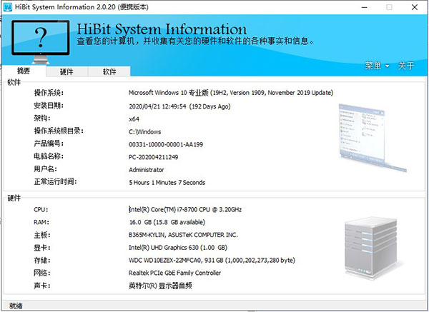Click the 操作系统根目录 label
The width and height of the screenshot is (429, 312).
[x=59, y=131]
